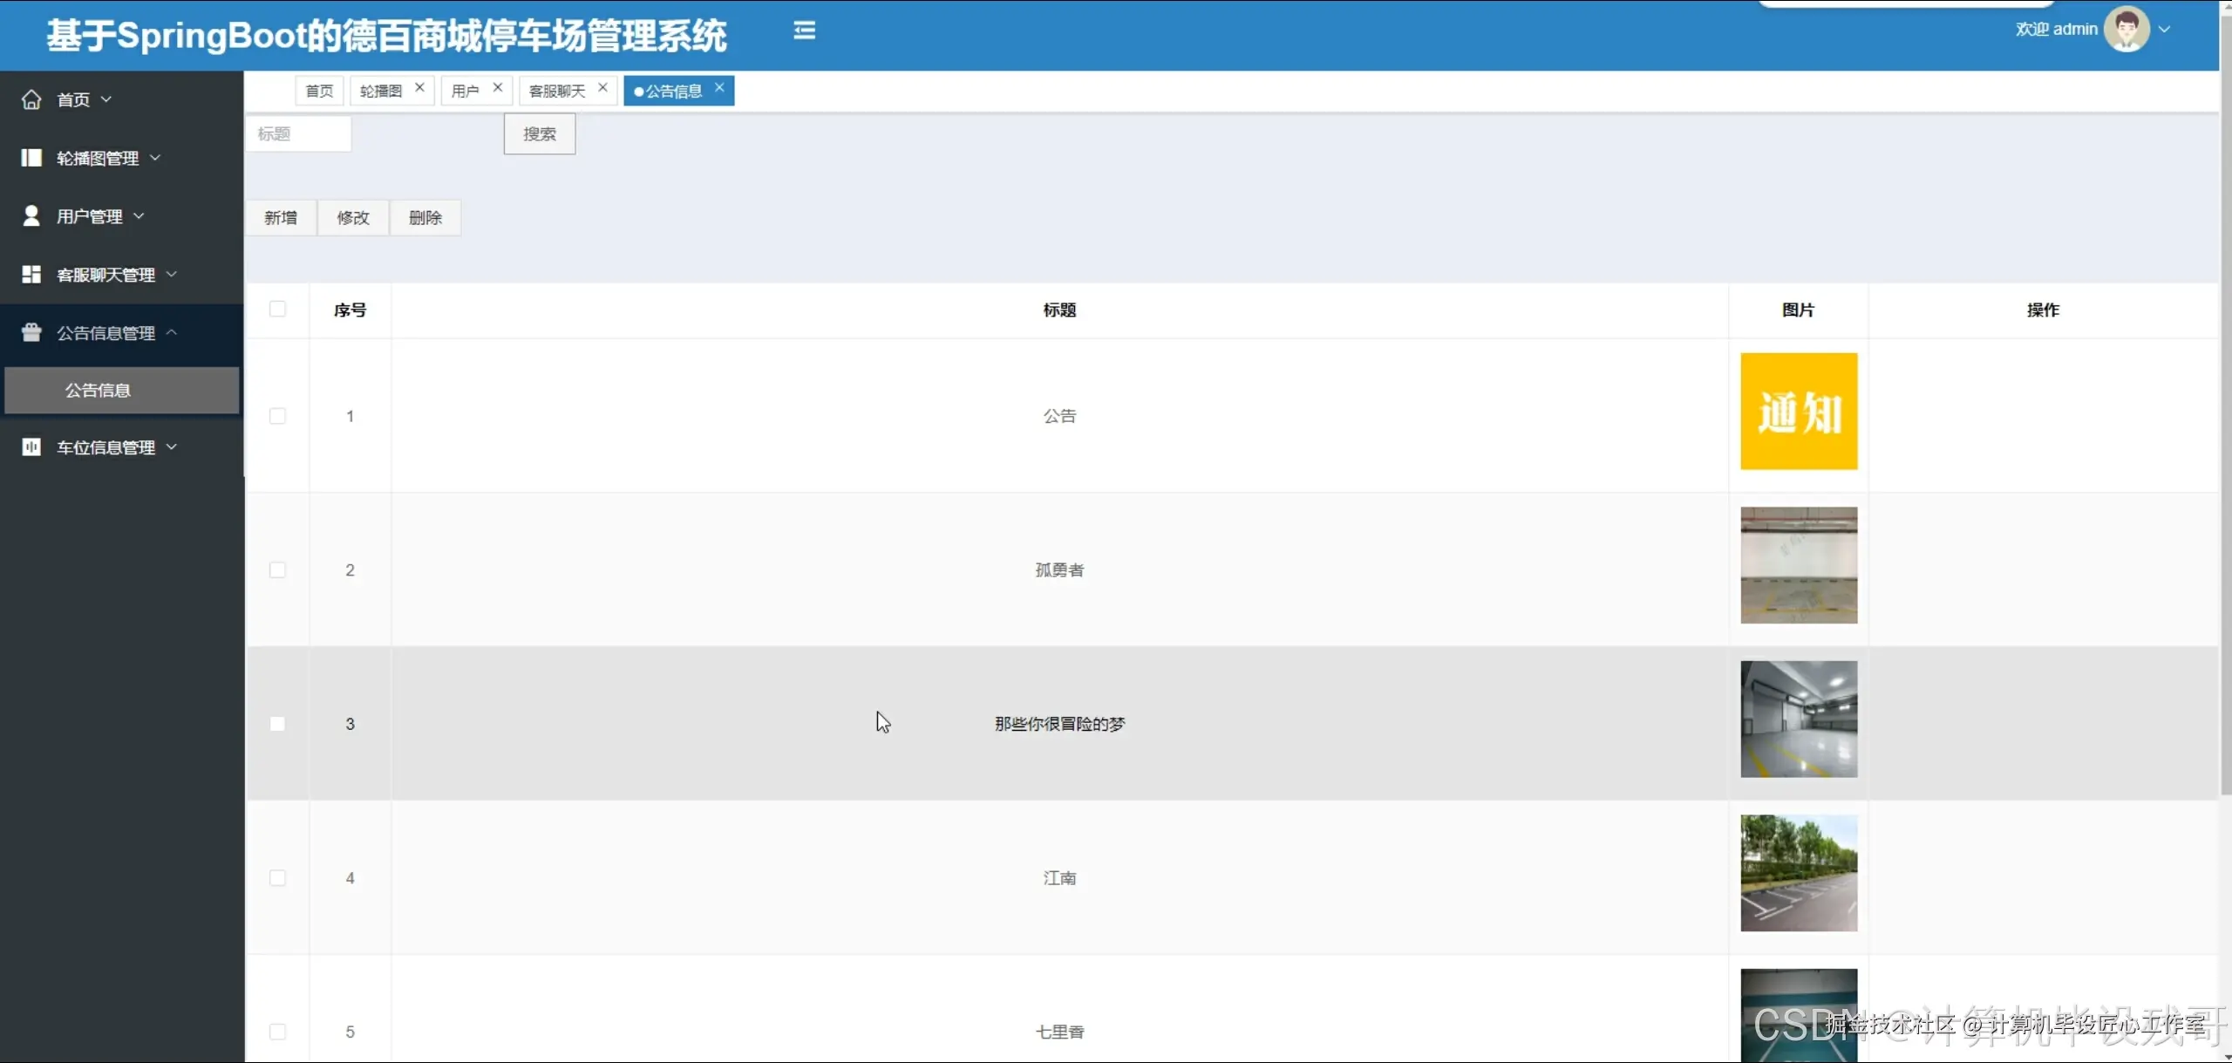
Task: Switch to the 首页 tab
Action: (319, 91)
